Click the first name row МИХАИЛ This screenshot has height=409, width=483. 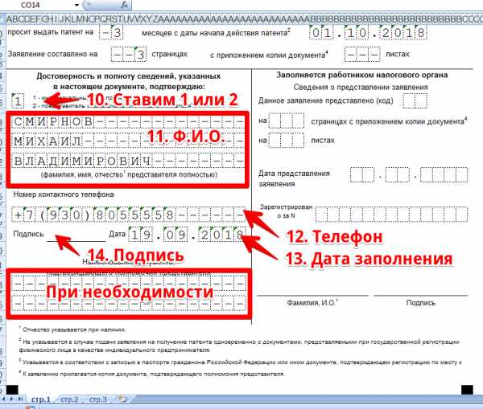[x=128, y=141]
